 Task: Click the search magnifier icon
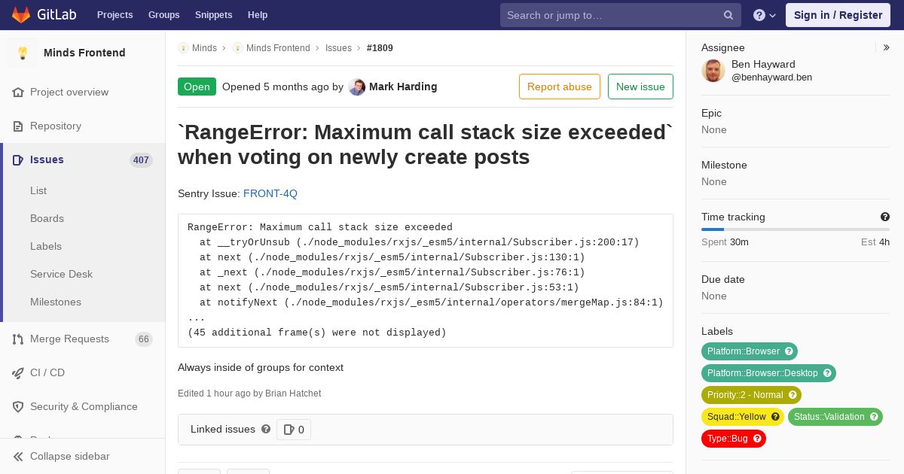(x=728, y=15)
